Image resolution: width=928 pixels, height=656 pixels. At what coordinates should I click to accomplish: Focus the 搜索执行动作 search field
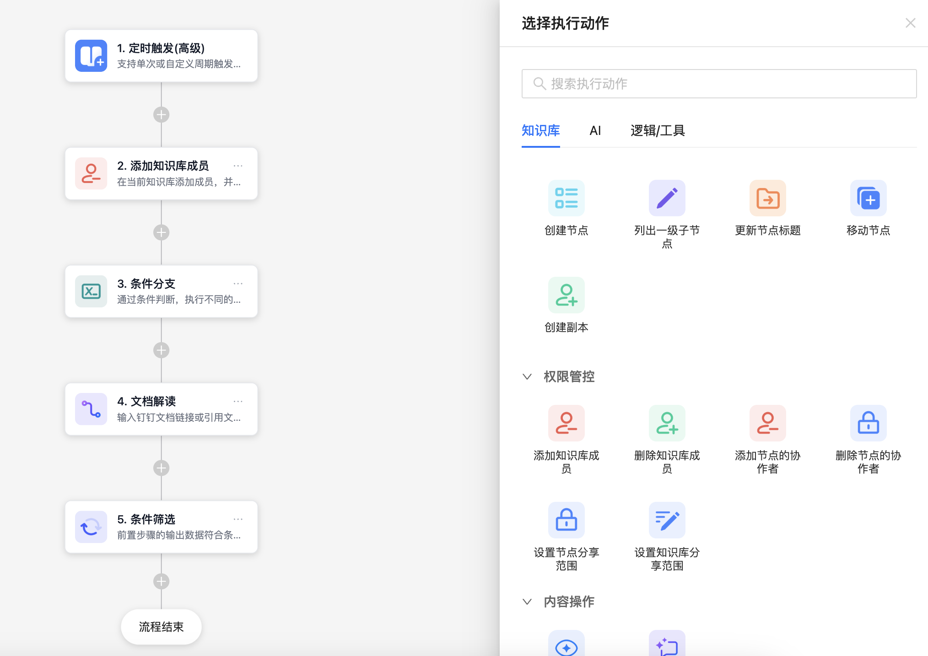click(719, 84)
